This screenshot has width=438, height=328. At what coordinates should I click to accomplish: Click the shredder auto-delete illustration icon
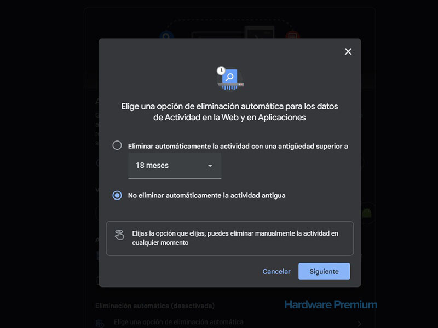tap(230, 78)
